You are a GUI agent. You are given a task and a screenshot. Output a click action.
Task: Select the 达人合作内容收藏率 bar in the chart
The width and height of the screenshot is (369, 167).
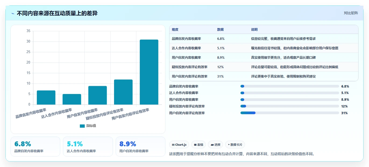click(72, 99)
